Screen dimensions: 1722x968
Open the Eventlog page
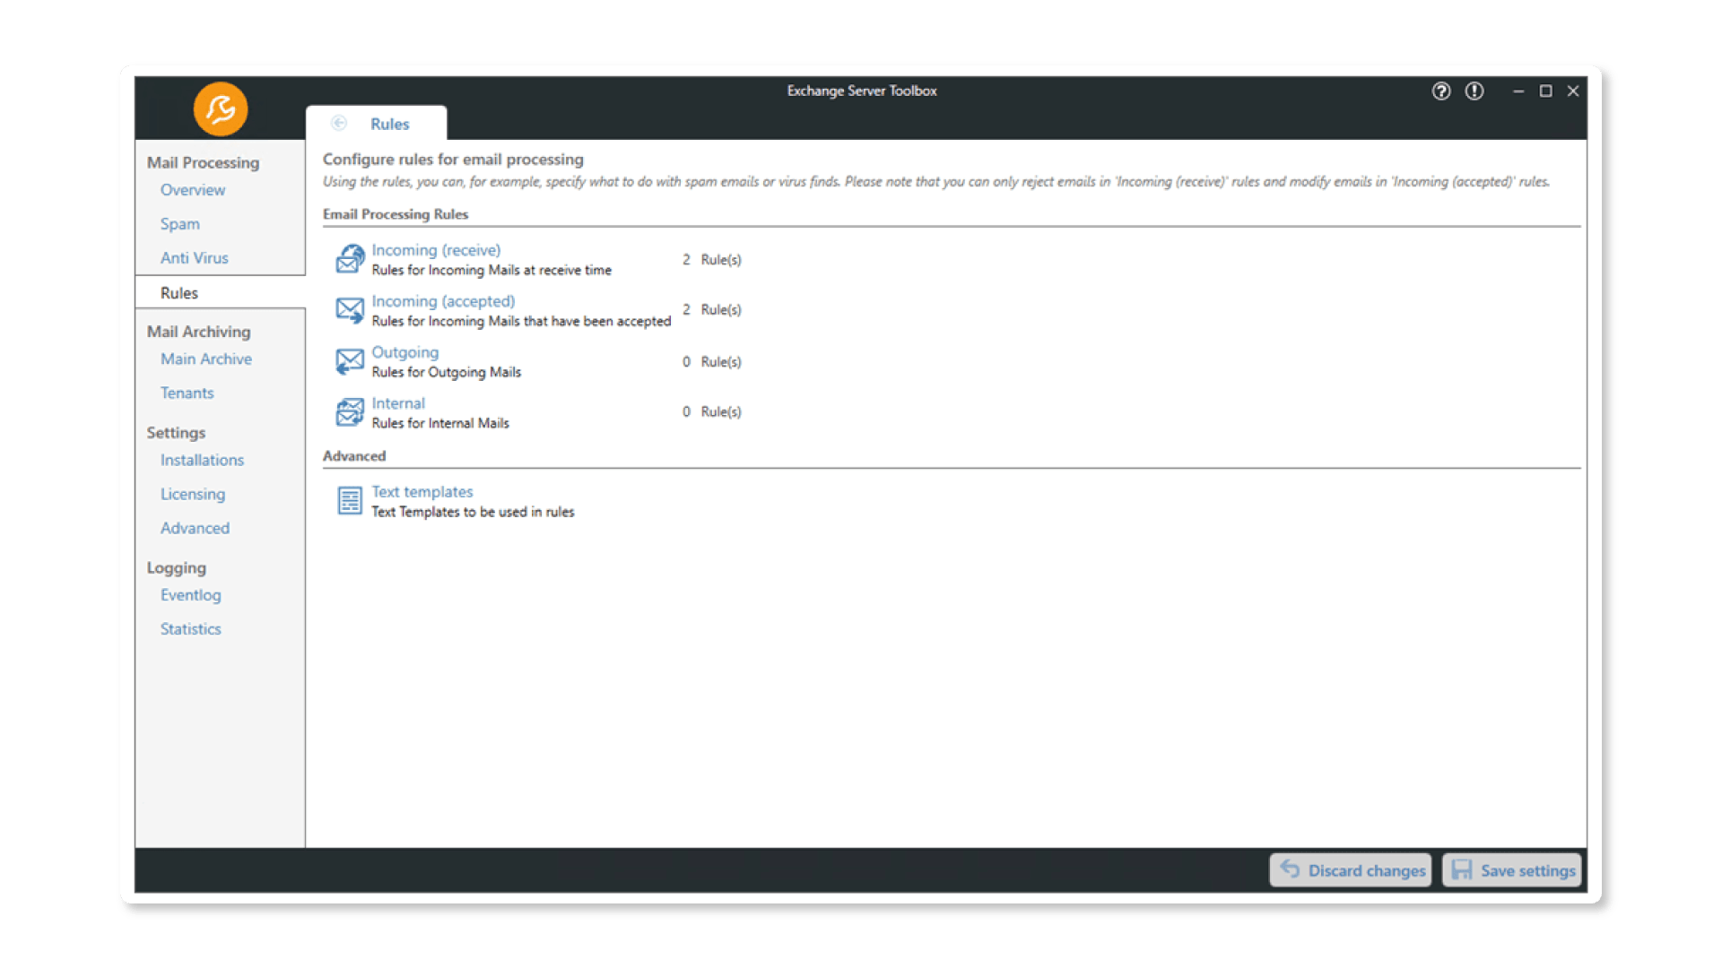click(191, 595)
